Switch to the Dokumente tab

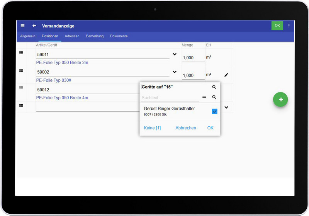[x=119, y=36]
